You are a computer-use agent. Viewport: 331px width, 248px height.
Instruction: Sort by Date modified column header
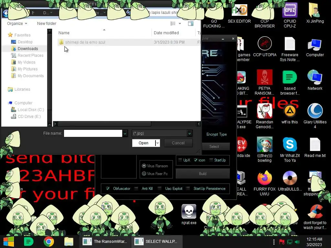pyautogui.click(x=166, y=33)
